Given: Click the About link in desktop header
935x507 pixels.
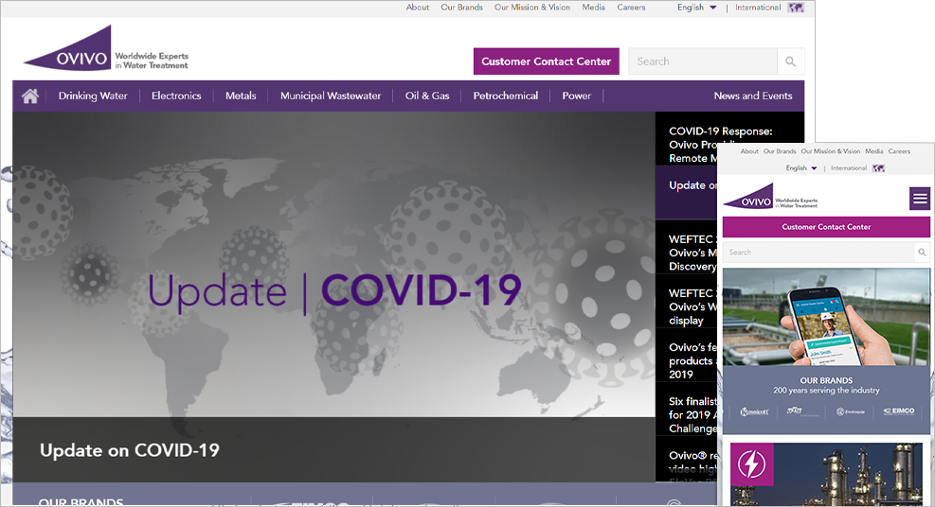Looking at the screenshot, I should pos(418,8).
